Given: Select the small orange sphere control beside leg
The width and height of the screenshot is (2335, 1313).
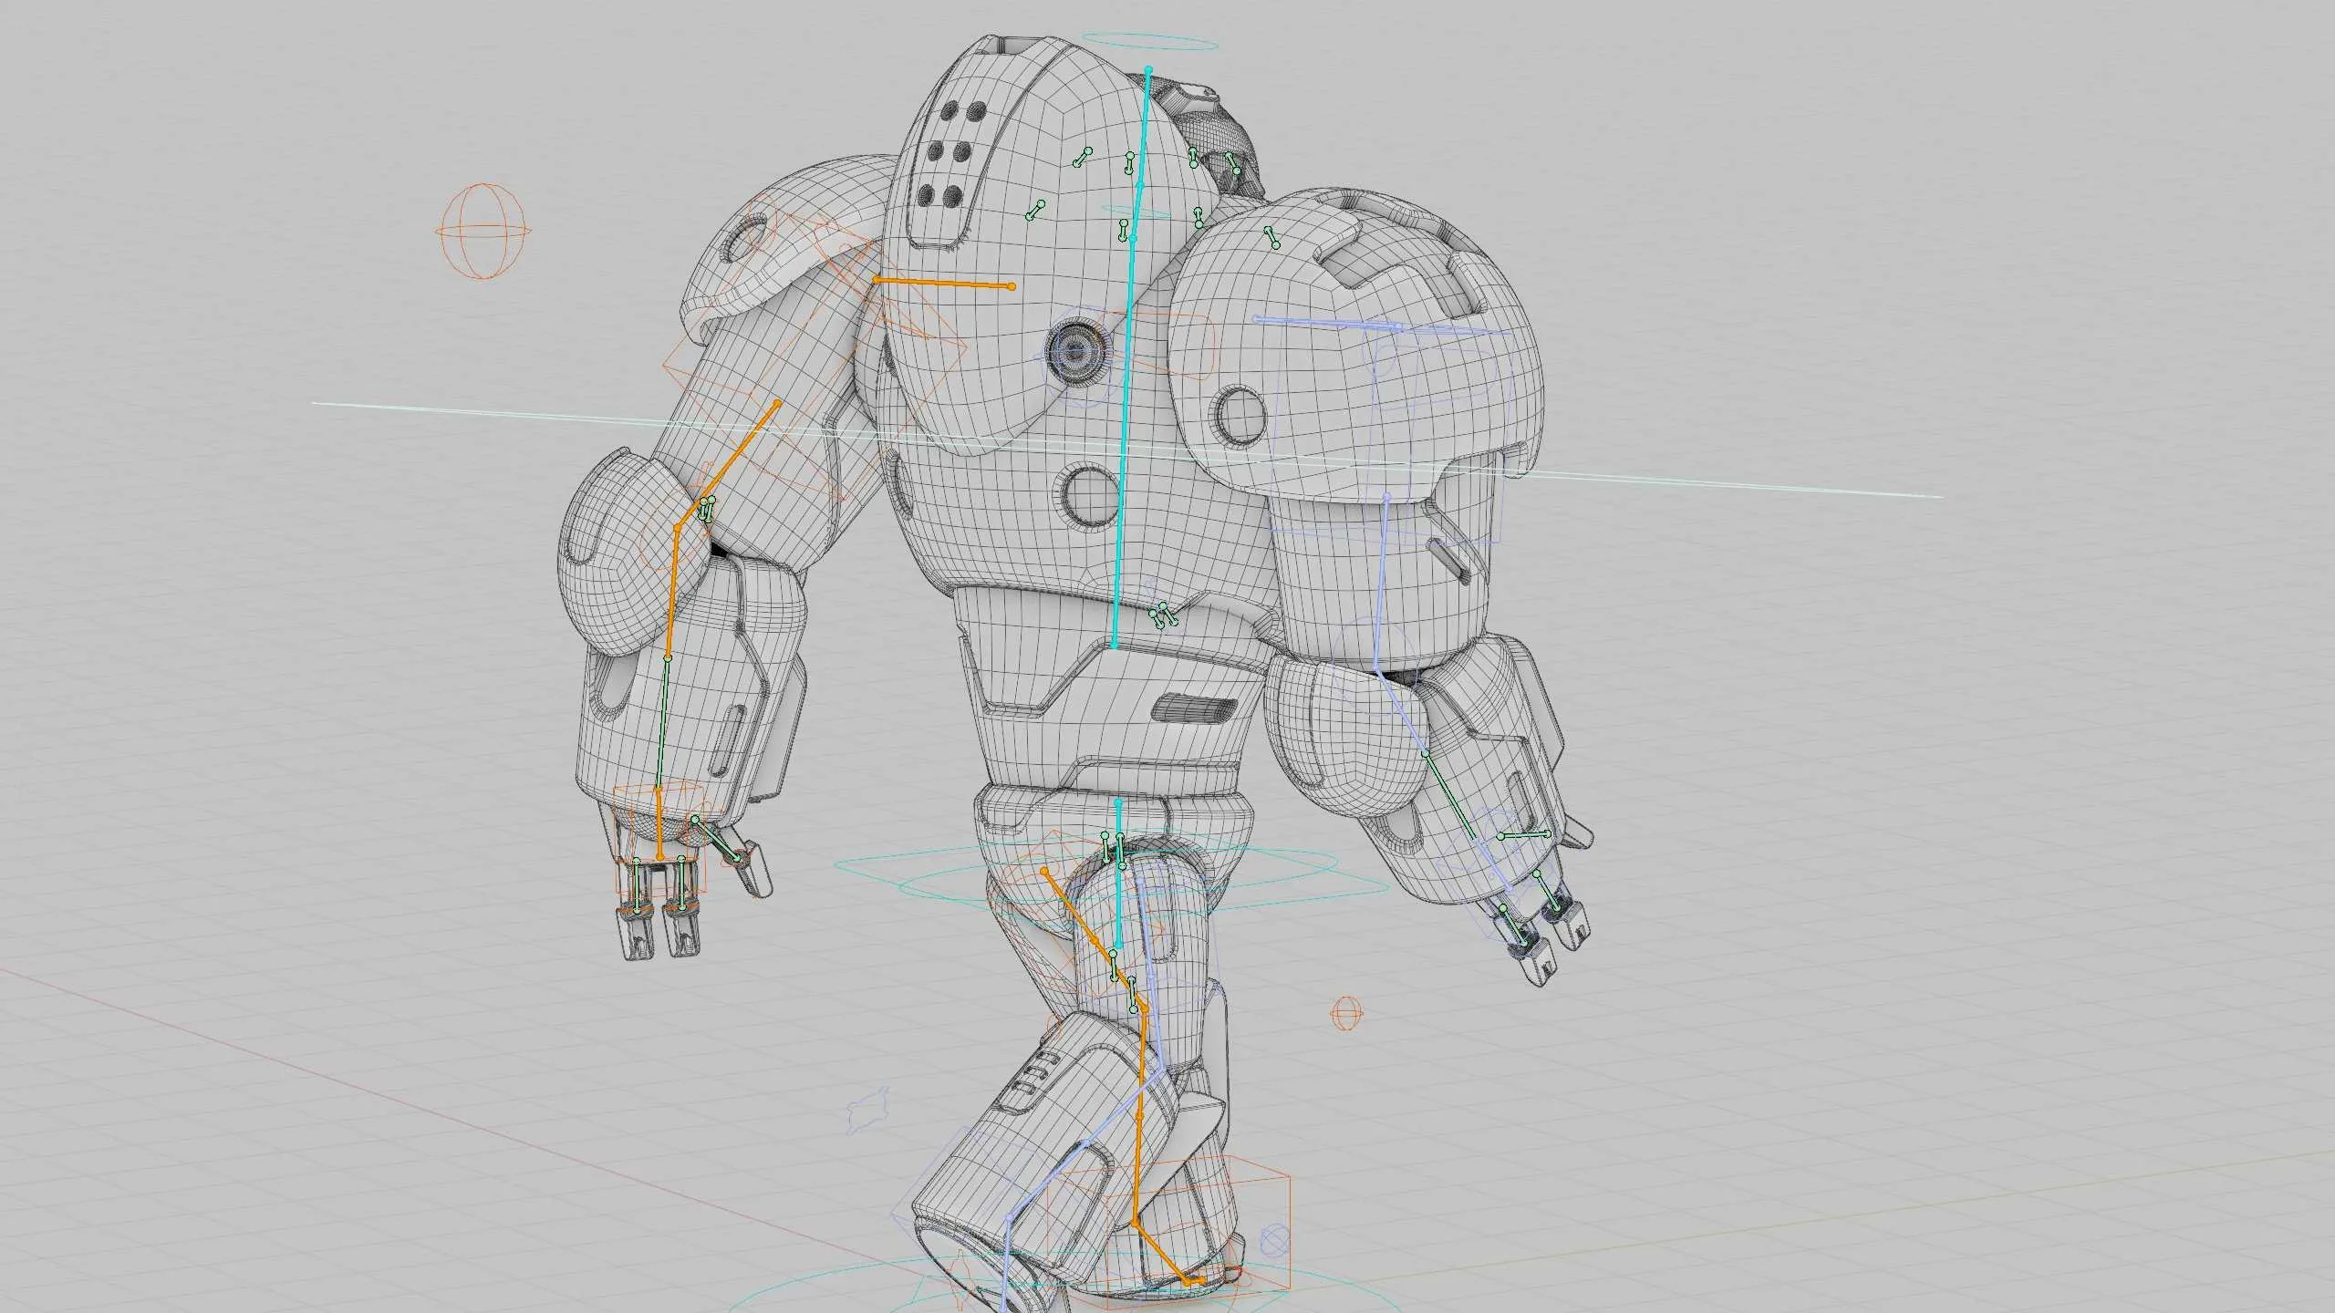Looking at the screenshot, I should [1346, 1013].
